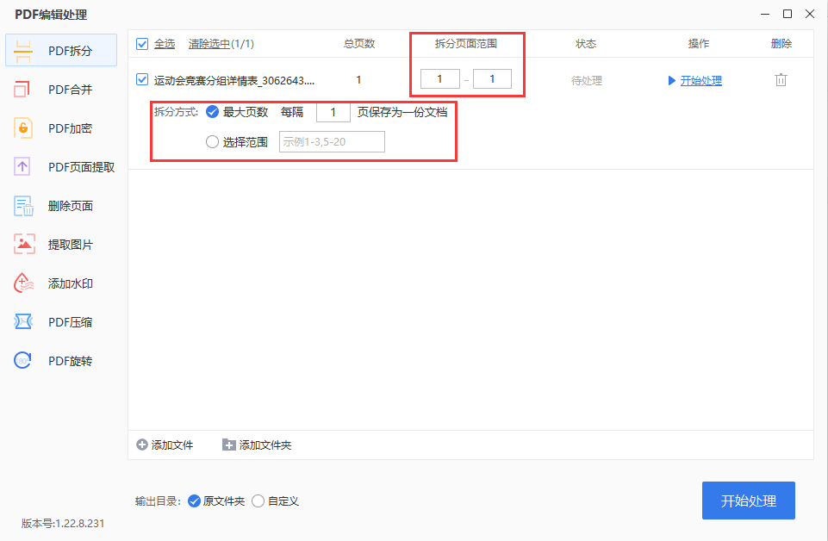Click the PDF合并 merge icon
Screen dimensions: 828x541
(x=22, y=90)
